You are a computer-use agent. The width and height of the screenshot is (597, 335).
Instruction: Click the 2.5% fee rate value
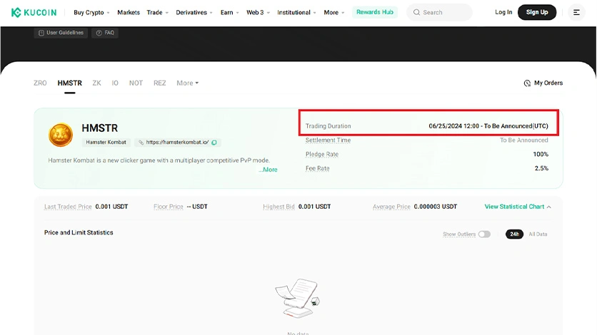tap(541, 168)
